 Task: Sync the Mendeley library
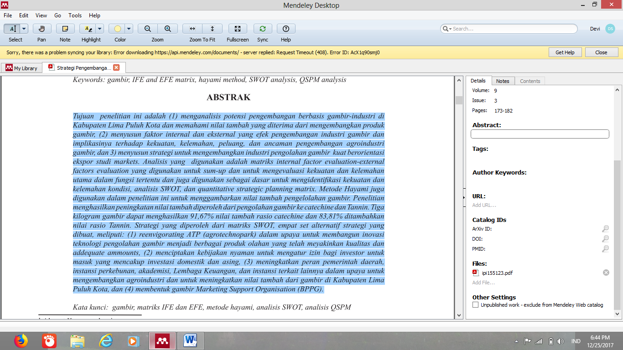(263, 29)
